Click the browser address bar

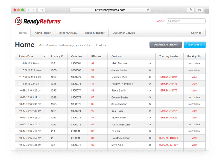point(110,10)
